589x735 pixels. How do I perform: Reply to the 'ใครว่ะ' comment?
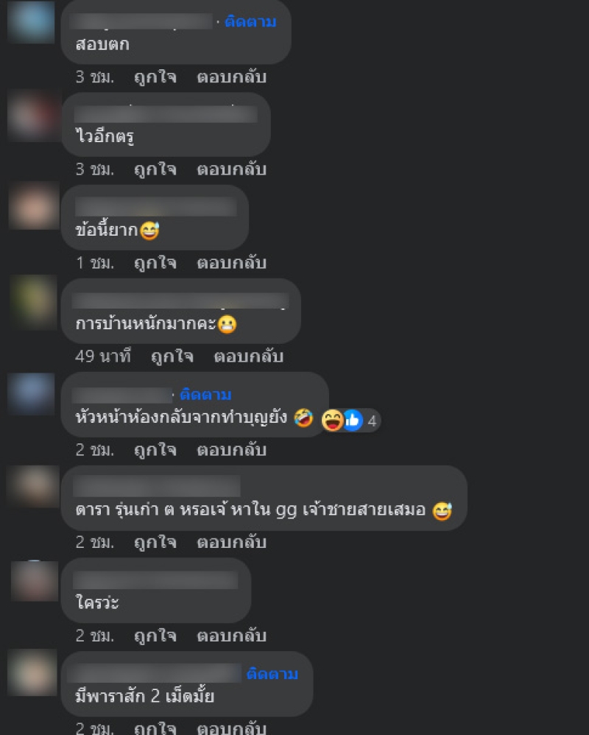231,636
